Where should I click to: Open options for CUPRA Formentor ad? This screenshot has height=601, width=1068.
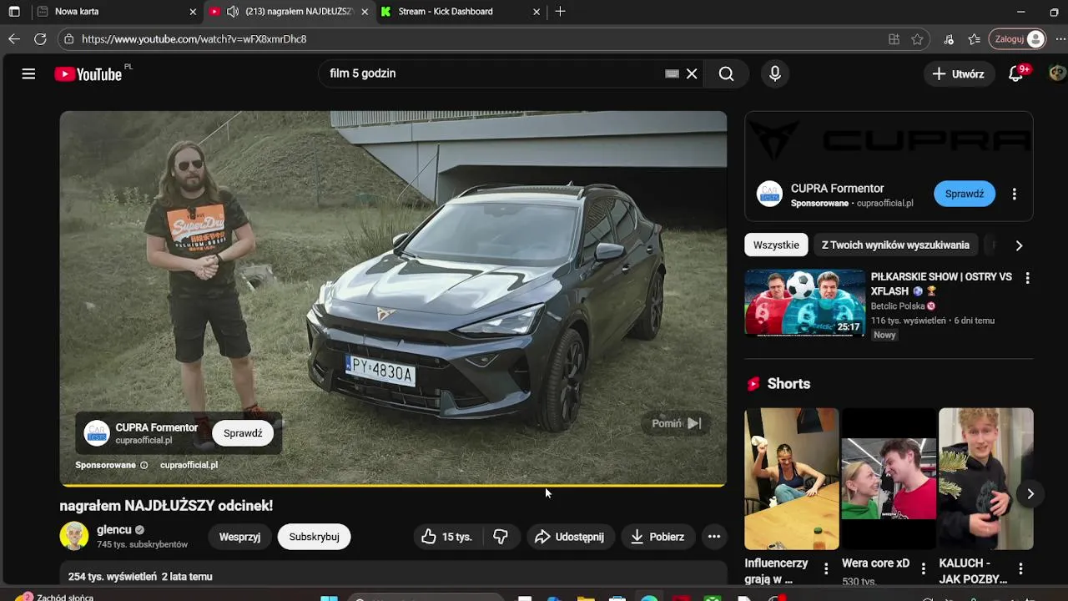coord(1014,194)
